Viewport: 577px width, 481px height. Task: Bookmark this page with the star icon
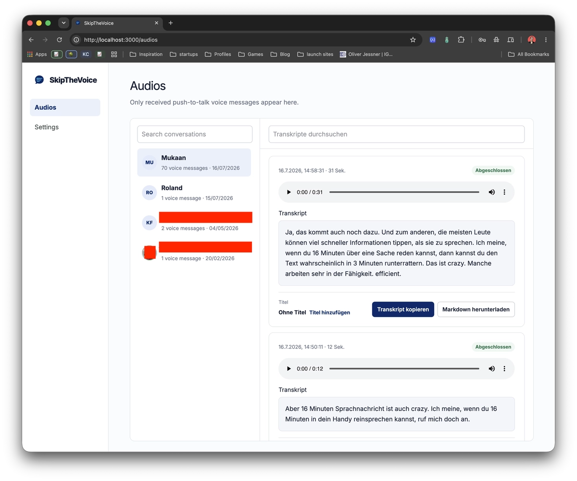pyautogui.click(x=413, y=40)
